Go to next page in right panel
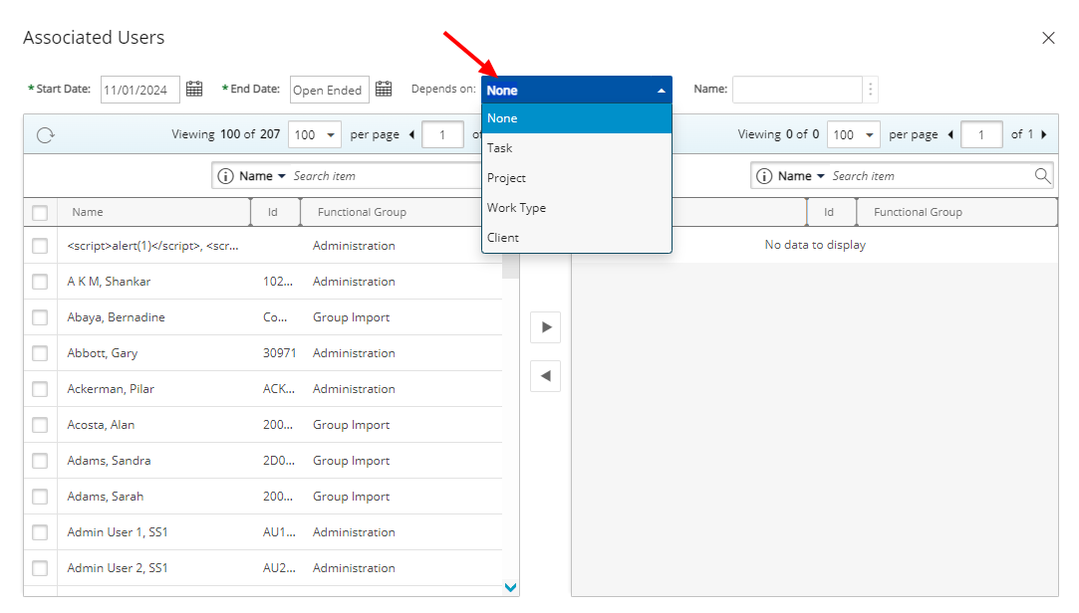 [x=1044, y=134]
